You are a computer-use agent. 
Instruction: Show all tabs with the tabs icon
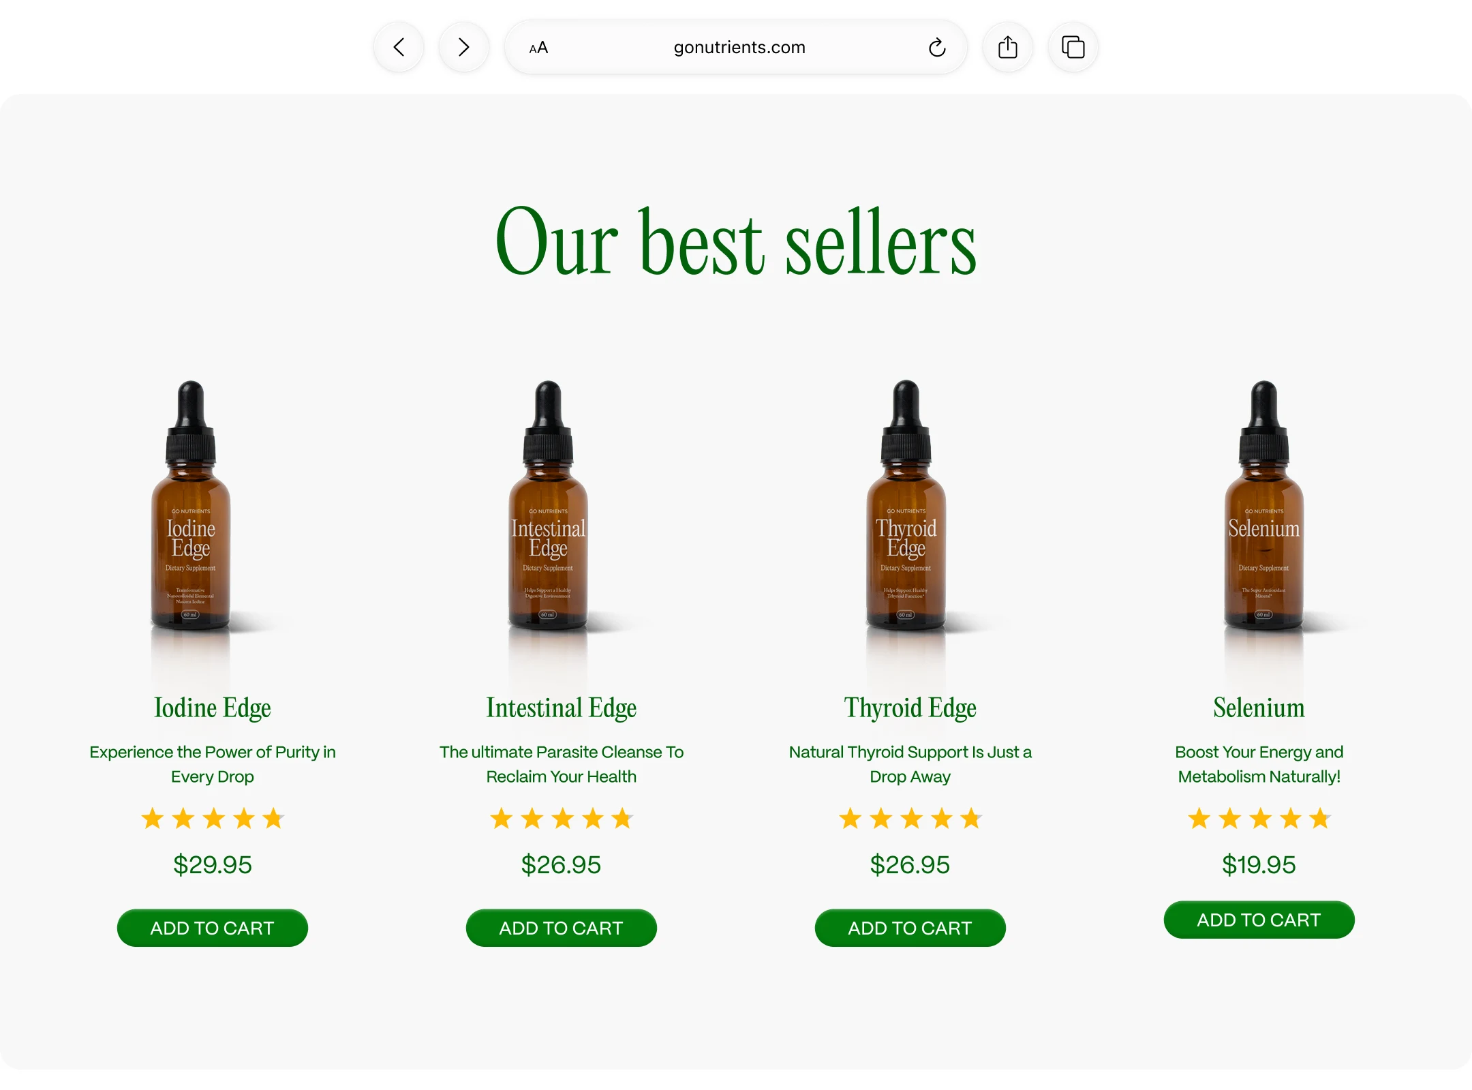pyautogui.click(x=1073, y=47)
